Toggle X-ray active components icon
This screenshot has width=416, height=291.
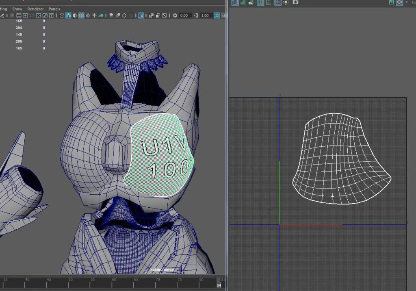tap(158, 15)
